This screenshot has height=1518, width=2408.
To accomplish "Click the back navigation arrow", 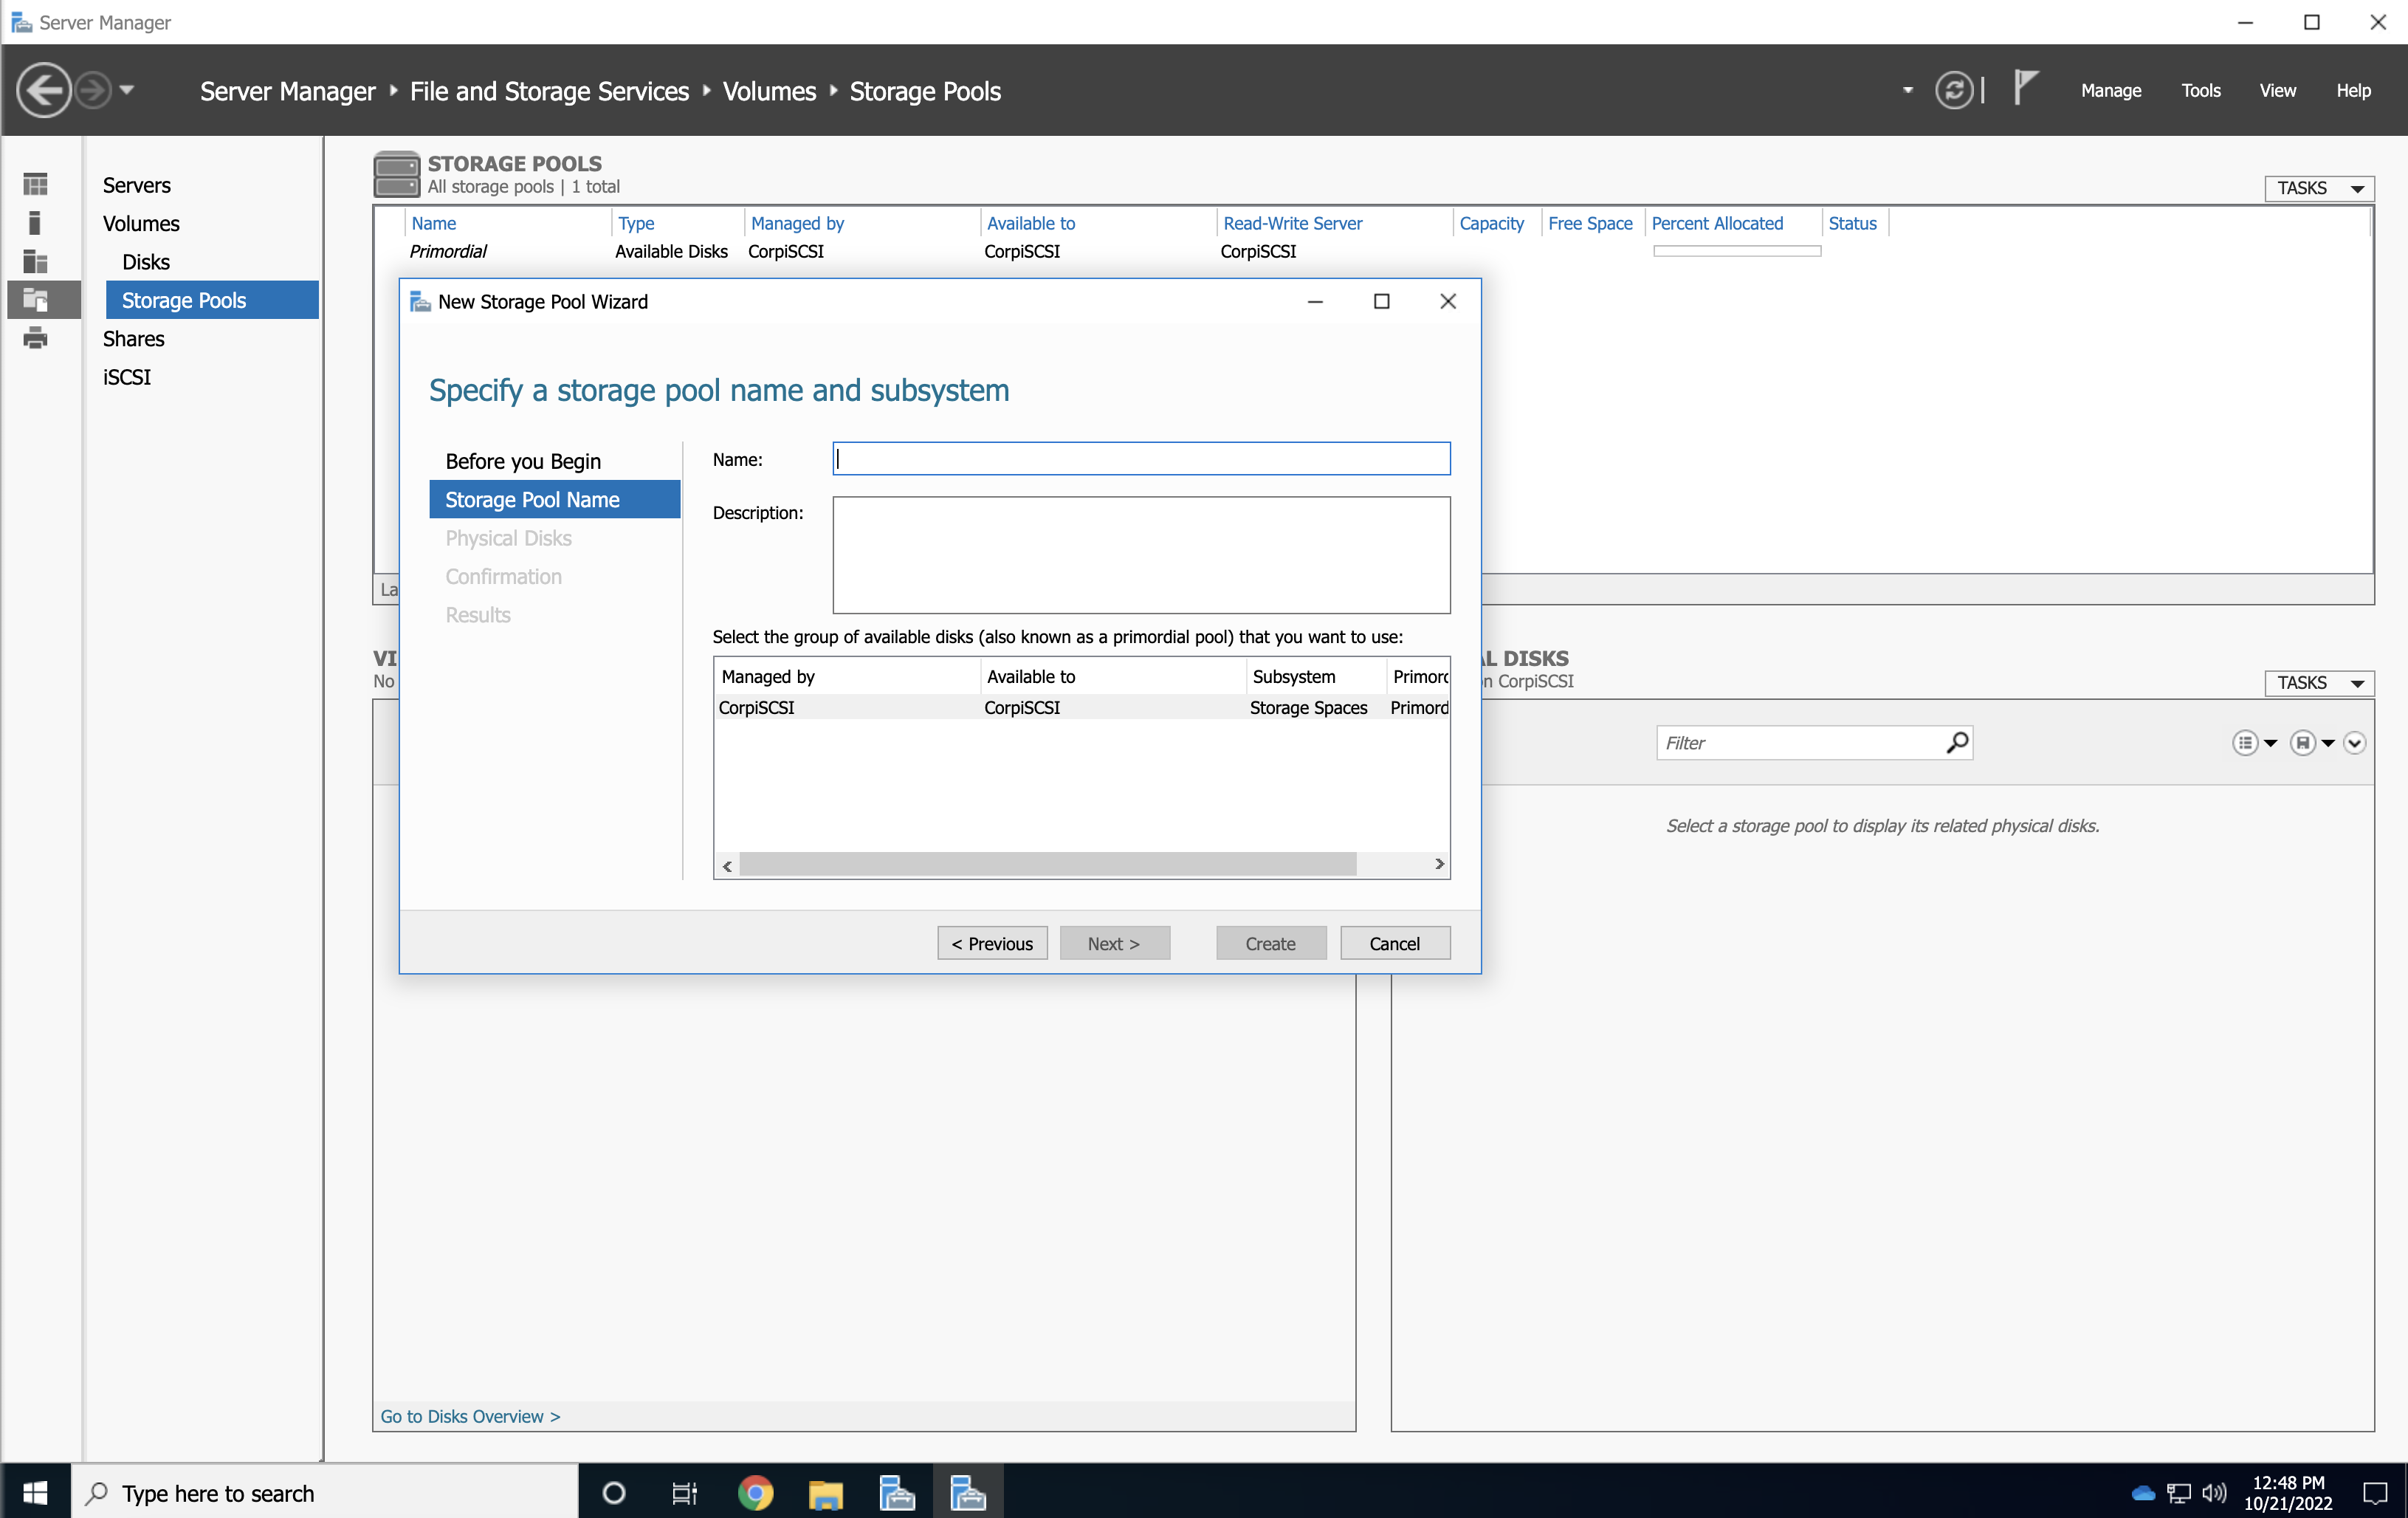I will tap(44, 89).
